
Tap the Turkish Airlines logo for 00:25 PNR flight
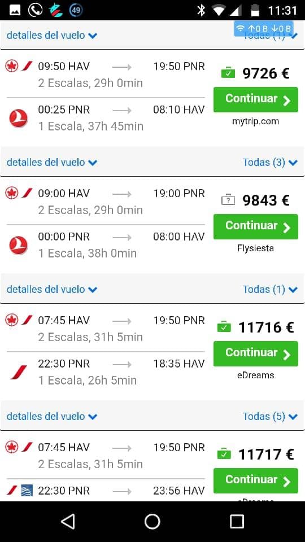click(18, 118)
